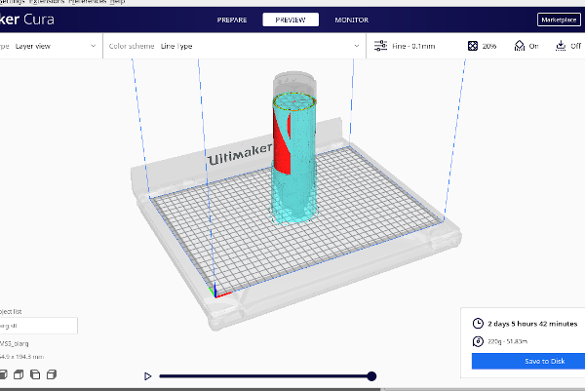Play the layer simulation
Viewport: 585px width, 391px height.
(148, 376)
